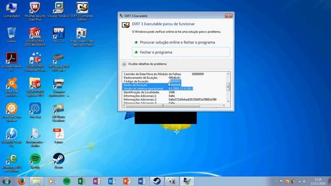
Task: Select the SOLIDWORKS Composer Player shortcut
Action: click(35, 62)
